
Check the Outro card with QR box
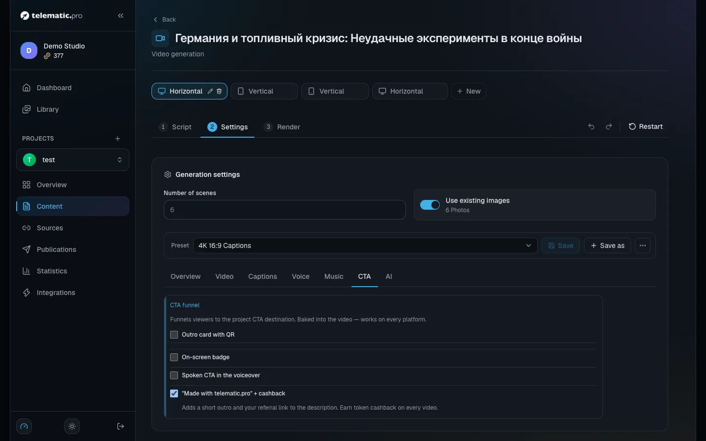[x=174, y=335]
